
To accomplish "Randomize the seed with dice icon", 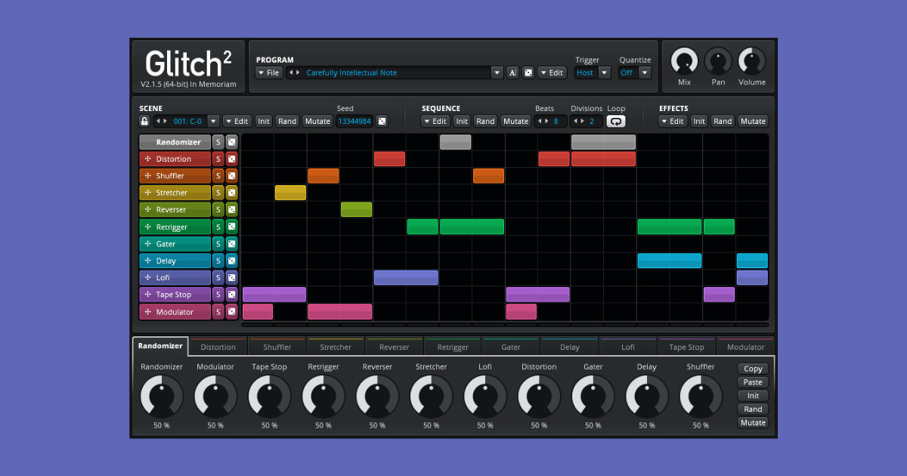I will [x=382, y=121].
